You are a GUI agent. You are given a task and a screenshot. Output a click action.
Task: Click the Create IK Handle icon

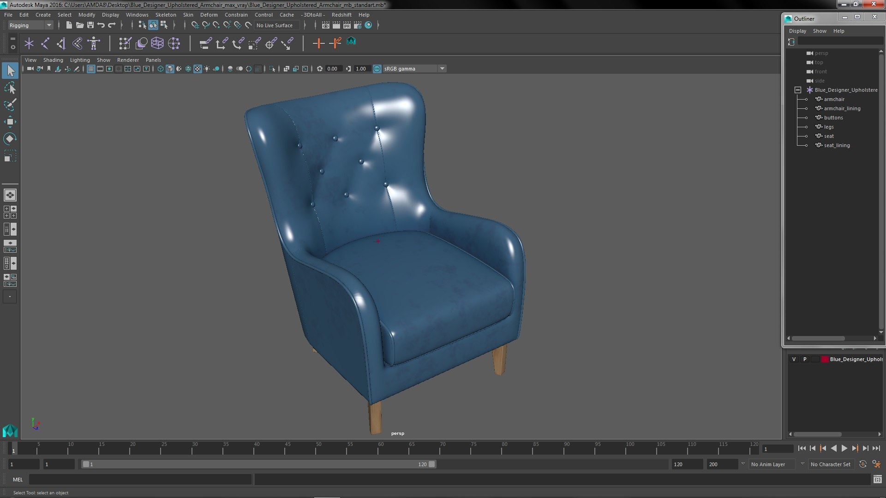(78, 44)
